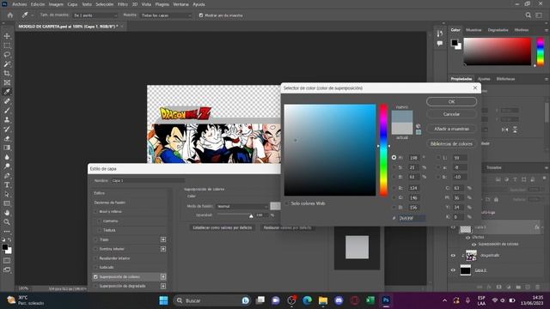Open the Archivo menu
550x309 pixels.
pos(20,4)
